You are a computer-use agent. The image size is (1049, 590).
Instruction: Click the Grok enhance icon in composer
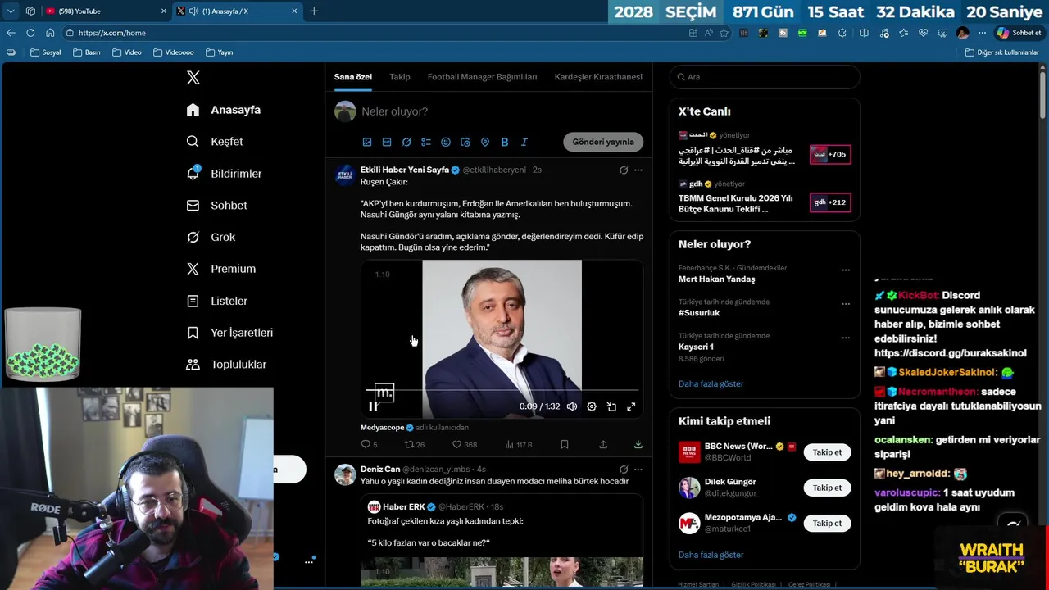pyautogui.click(x=406, y=142)
